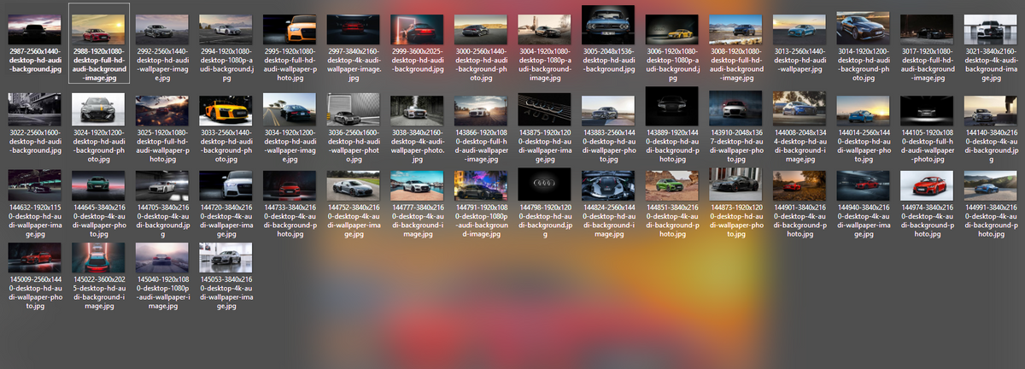Viewport: 1025px width, 369px height.
Task: Click file name starting '144645-3840x2160'
Action: (x=99, y=220)
